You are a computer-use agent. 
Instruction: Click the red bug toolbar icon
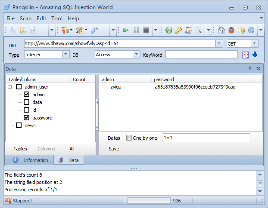click(231, 30)
